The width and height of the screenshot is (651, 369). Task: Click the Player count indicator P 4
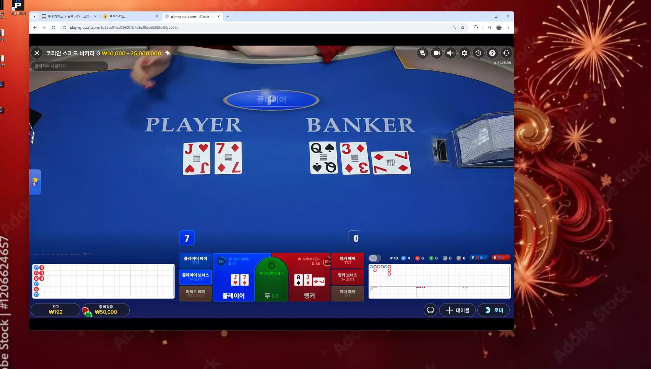(x=406, y=258)
